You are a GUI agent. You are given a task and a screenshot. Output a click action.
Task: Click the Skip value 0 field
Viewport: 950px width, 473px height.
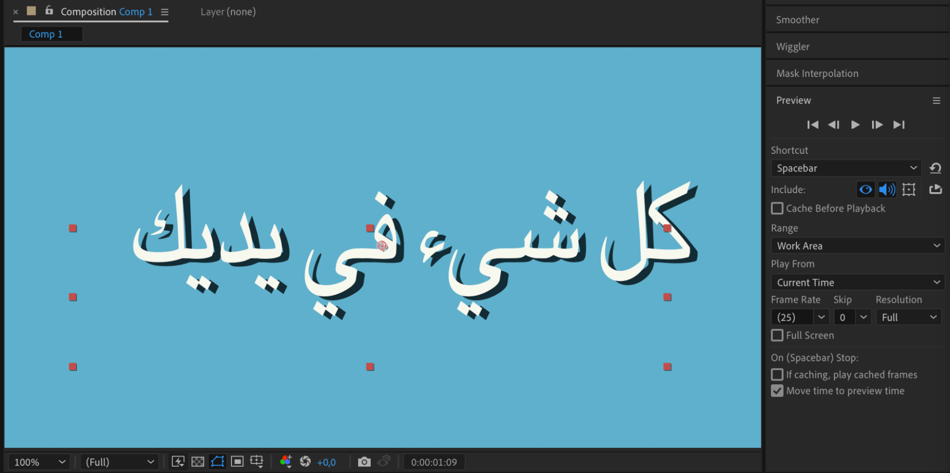coord(844,317)
